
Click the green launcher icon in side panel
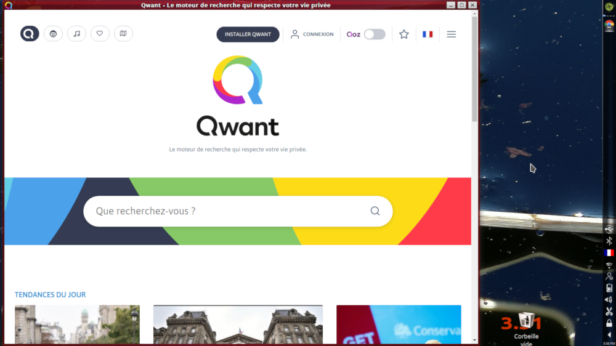point(609,7)
